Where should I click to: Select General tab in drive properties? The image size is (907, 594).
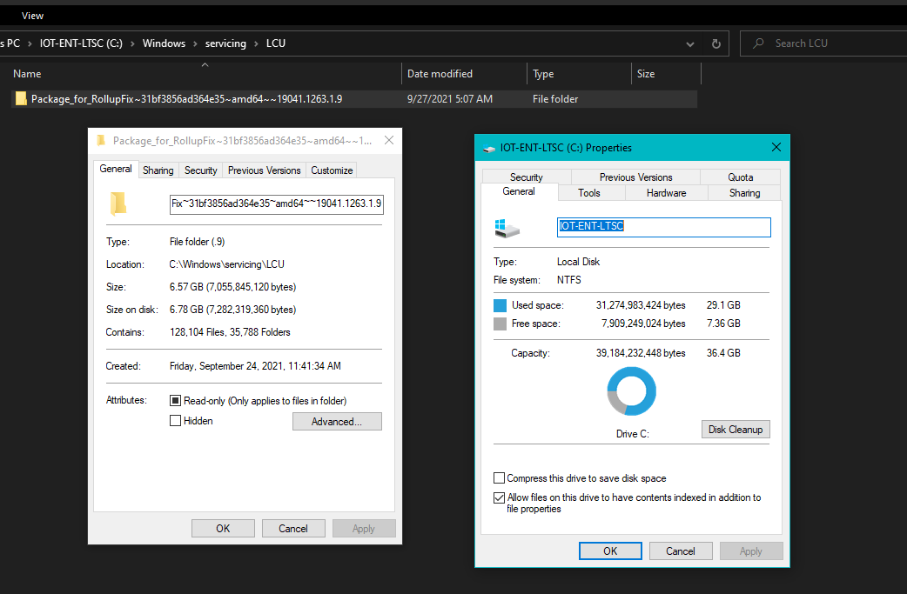point(519,191)
